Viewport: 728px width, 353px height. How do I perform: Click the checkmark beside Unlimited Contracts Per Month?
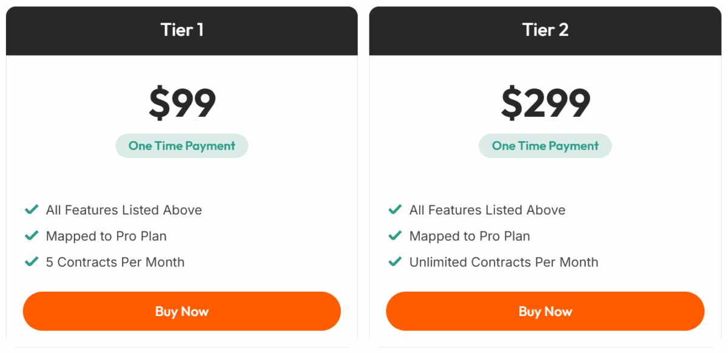(x=395, y=262)
